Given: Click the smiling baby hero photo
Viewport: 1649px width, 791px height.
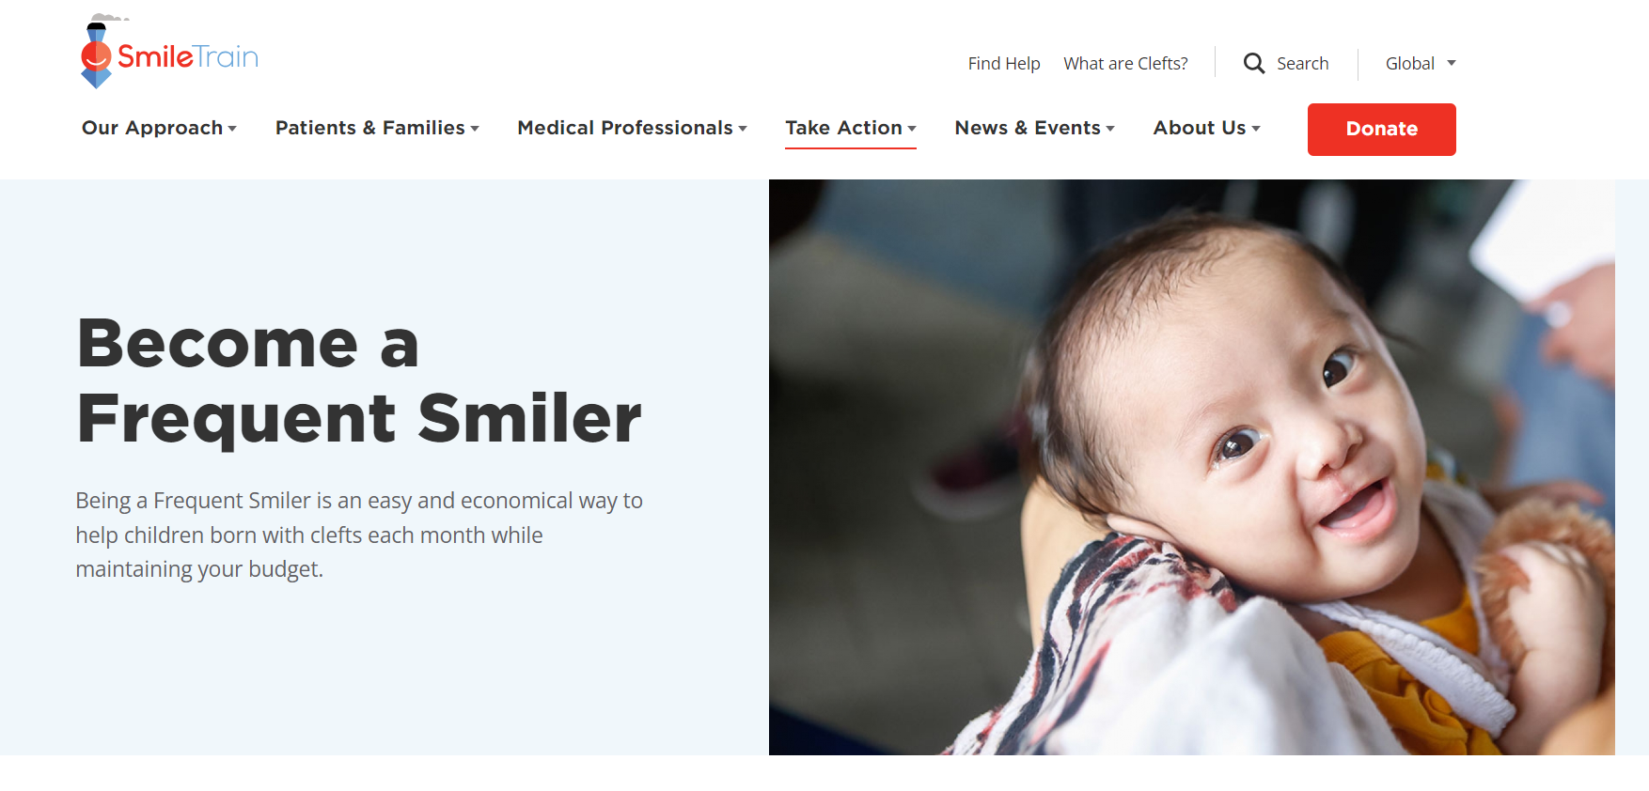Looking at the screenshot, I should [1191, 467].
